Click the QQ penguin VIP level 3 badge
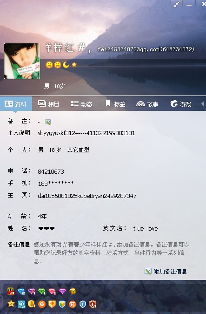This screenshot has width=206, height=314. coord(11,291)
